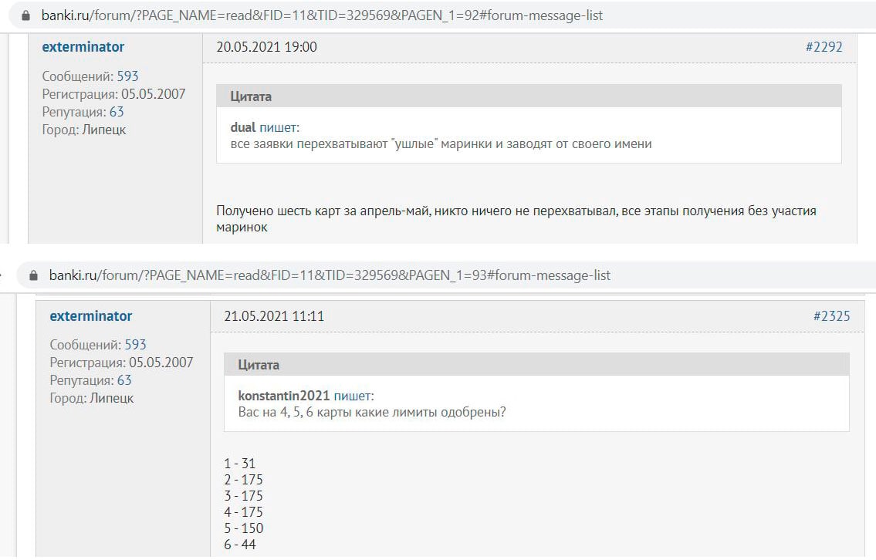Click reputation value 63 in post #2325
The width and height of the screenshot is (876, 560).
coord(124,380)
